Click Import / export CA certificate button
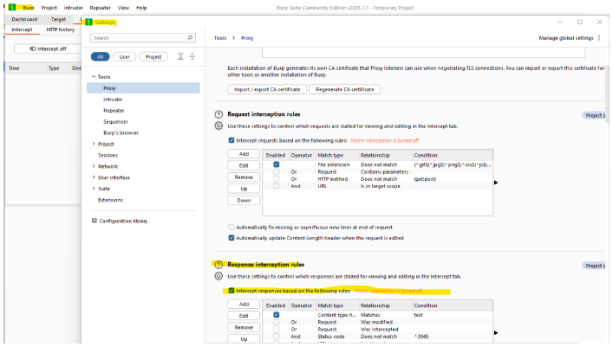Viewport: 613px width, 347px height. (x=267, y=89)
